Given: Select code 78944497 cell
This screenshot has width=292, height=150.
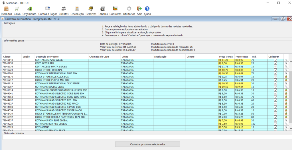Looking at the screenshot, I should point(12,100).
